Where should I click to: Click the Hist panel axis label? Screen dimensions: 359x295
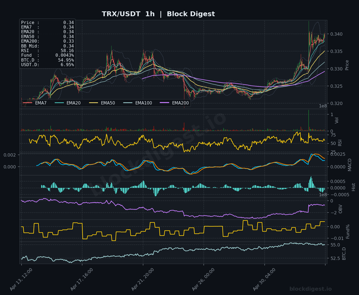pyautogui.click(x=353, y=187)
